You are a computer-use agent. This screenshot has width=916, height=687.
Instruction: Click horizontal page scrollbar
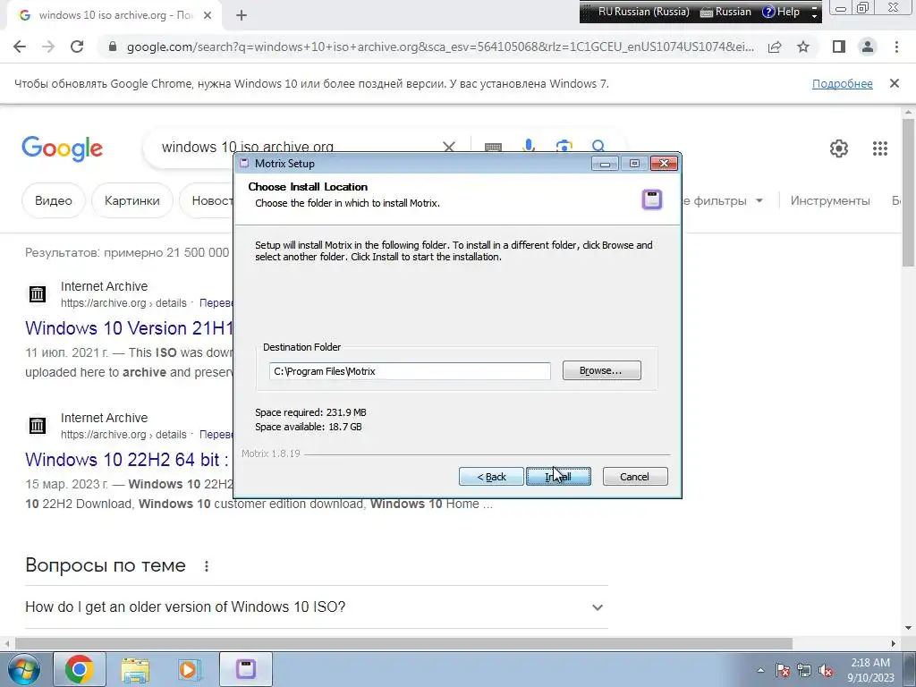pos(403,643)
